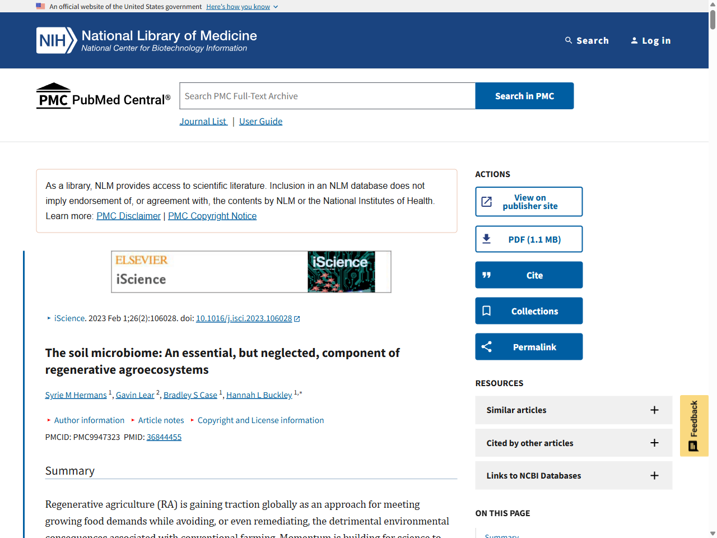
Task: Click the Permalink share button
Action: click(x=529, y=347)
